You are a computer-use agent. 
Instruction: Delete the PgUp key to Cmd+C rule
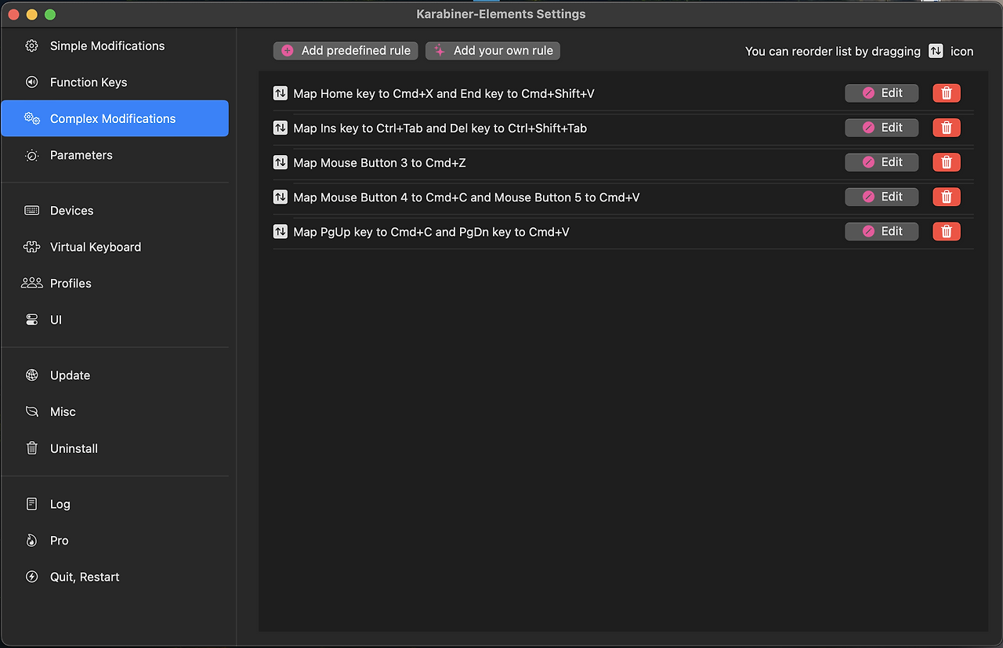[x=947, y=231]
